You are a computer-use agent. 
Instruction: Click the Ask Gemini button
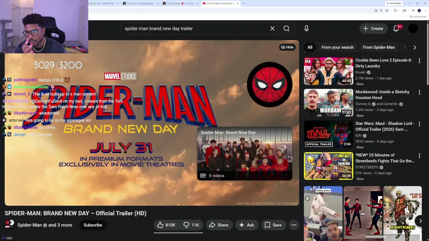coord(393,3)
